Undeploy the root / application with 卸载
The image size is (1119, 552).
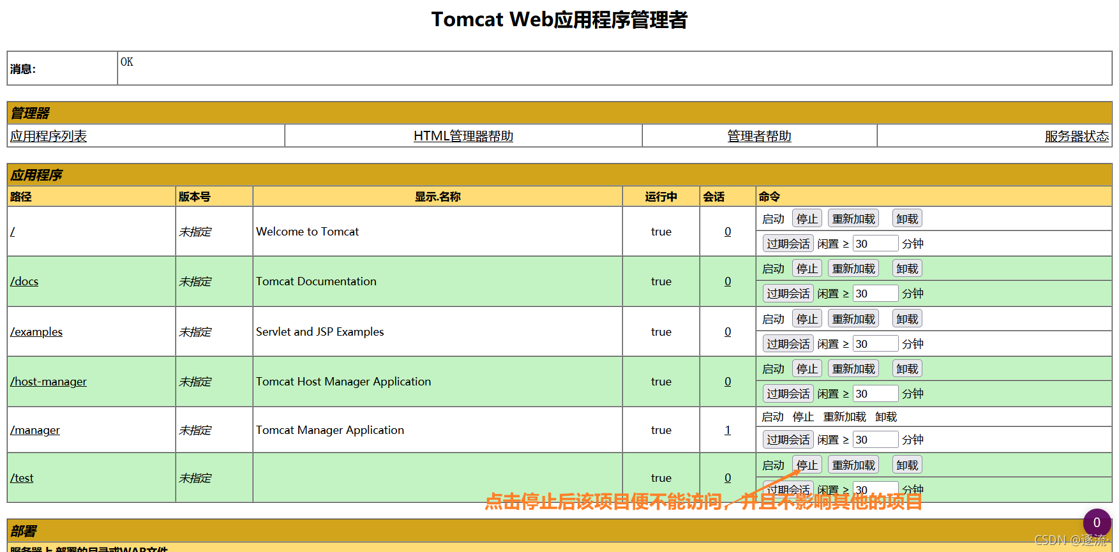click(907, 219)
